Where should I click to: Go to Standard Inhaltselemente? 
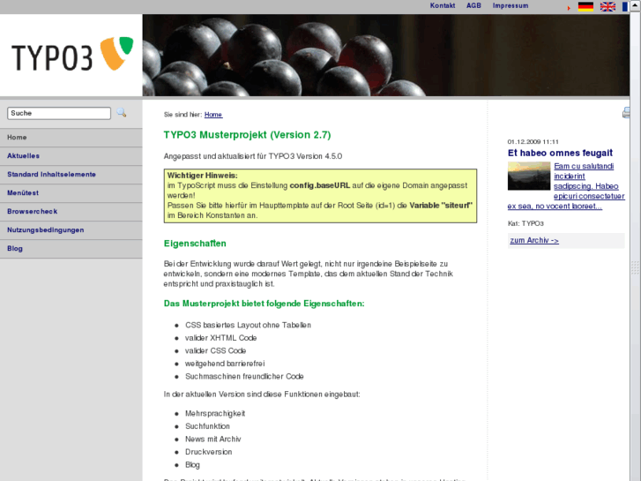pyautogui.click(x=71, y=175)
